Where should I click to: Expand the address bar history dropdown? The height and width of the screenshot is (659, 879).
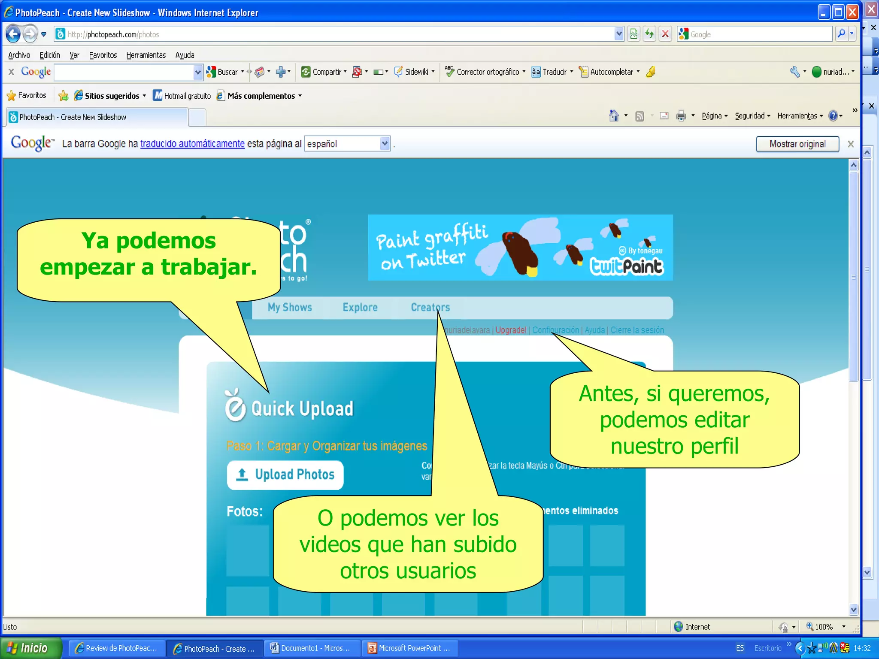click(618, 34)
